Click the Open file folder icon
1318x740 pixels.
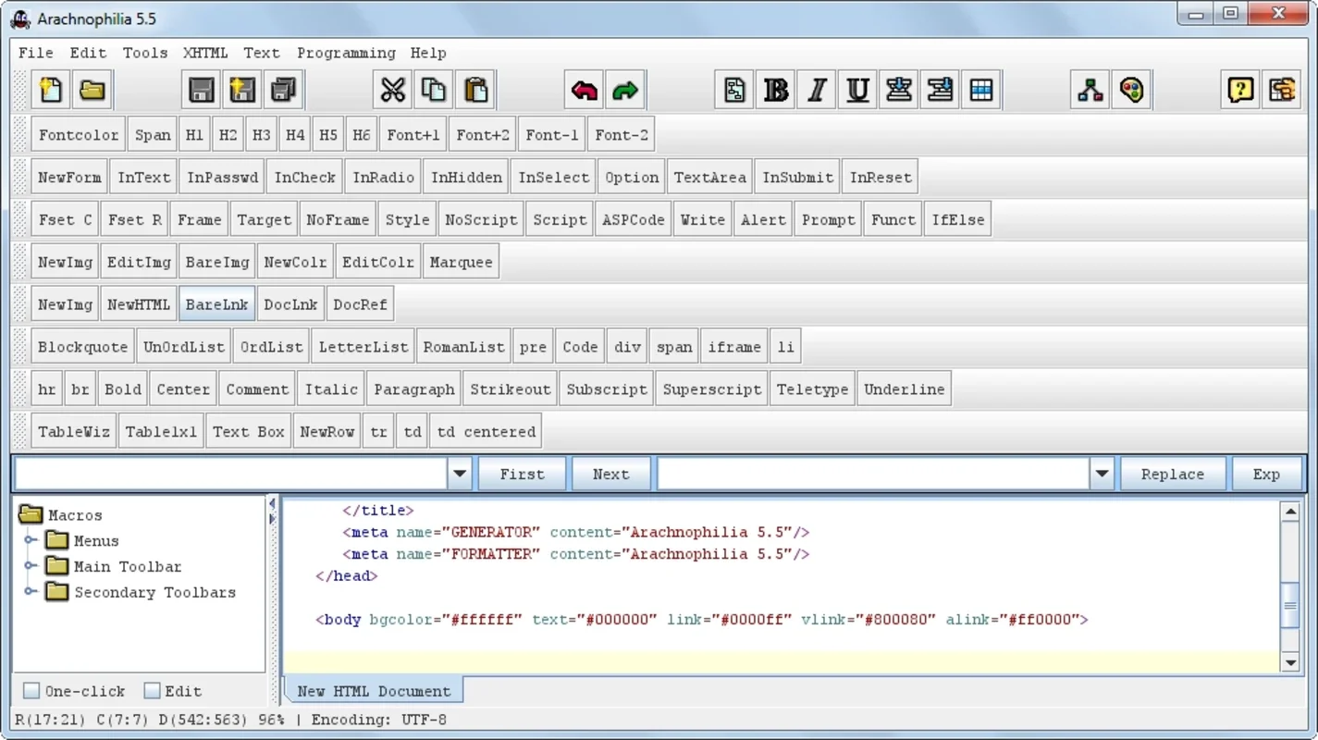coord(92,90)
